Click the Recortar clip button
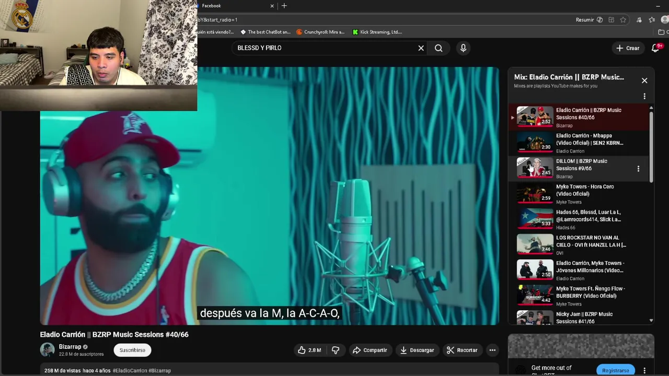The width and height of the screenshot is (669, 376). pos(462,350)
